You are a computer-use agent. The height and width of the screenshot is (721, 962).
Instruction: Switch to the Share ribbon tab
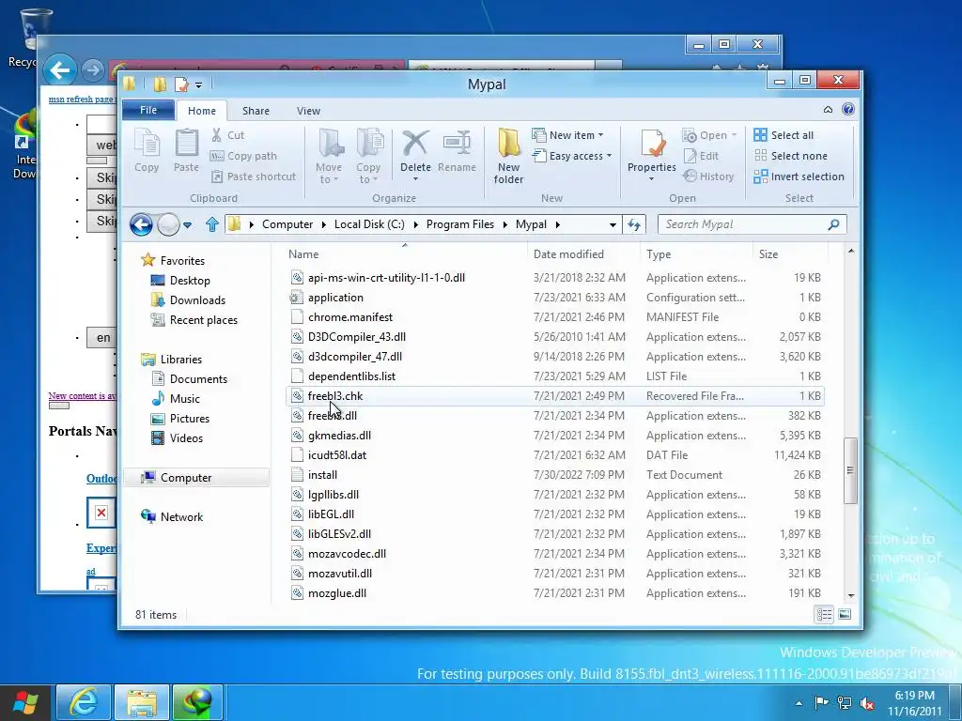(256, 111)
